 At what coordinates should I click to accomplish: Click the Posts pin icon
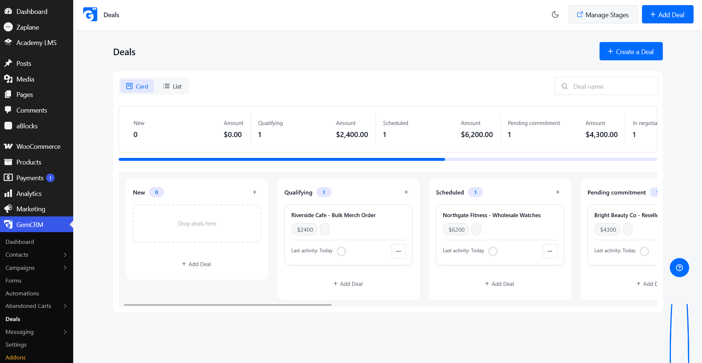pyautogui.click(x=8, y=63)
